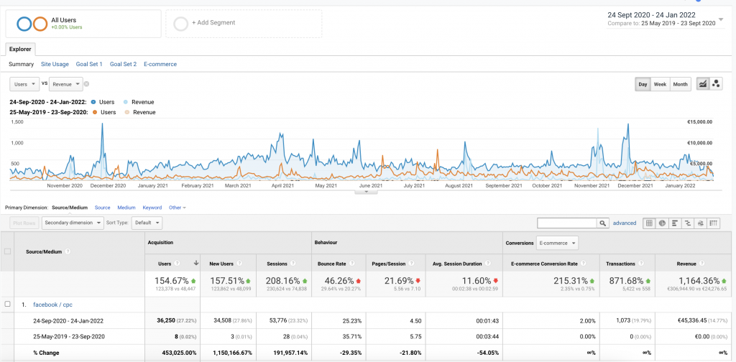
Task: Click the table search magnifier icon
Action: click(603, 223)
